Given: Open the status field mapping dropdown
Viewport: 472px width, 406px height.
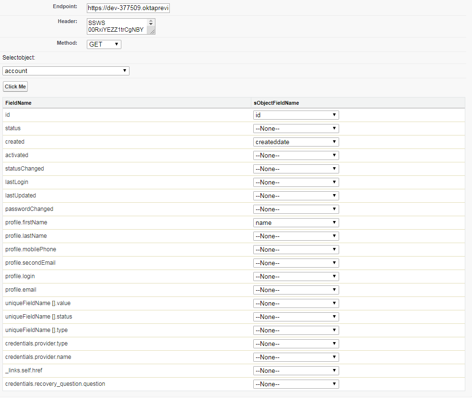Looking at the screenshot, I should [295, 128].
